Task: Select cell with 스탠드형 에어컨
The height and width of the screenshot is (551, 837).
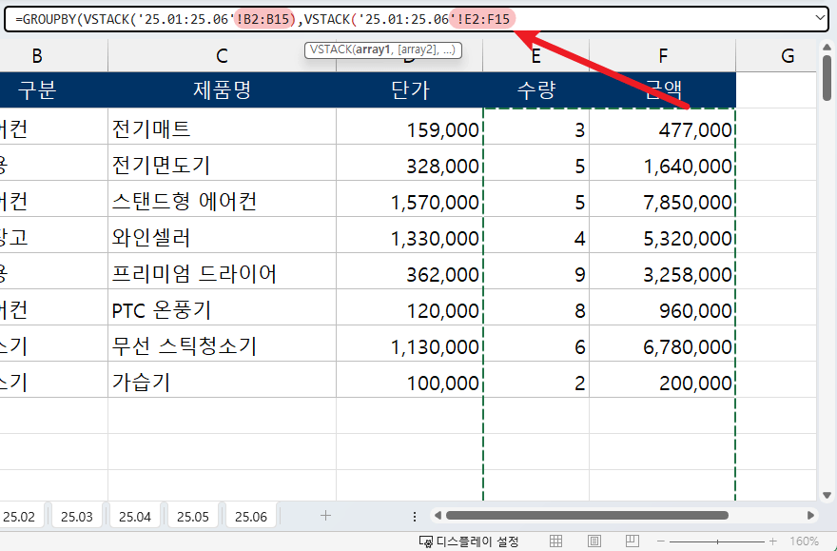Action: (222, 199)
